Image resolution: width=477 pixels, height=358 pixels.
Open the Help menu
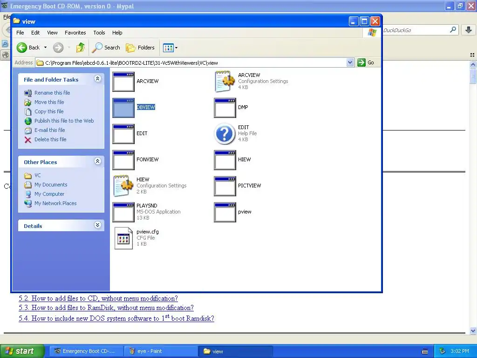click(x=117, y=33)
